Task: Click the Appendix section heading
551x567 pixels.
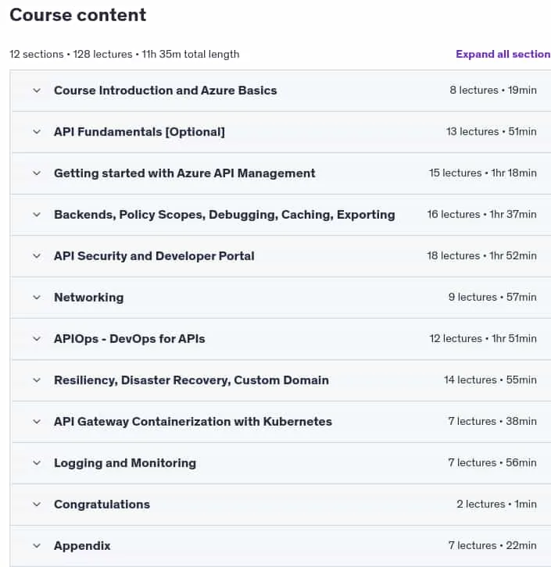Action: pyautogui.click(x=82, y=546)
